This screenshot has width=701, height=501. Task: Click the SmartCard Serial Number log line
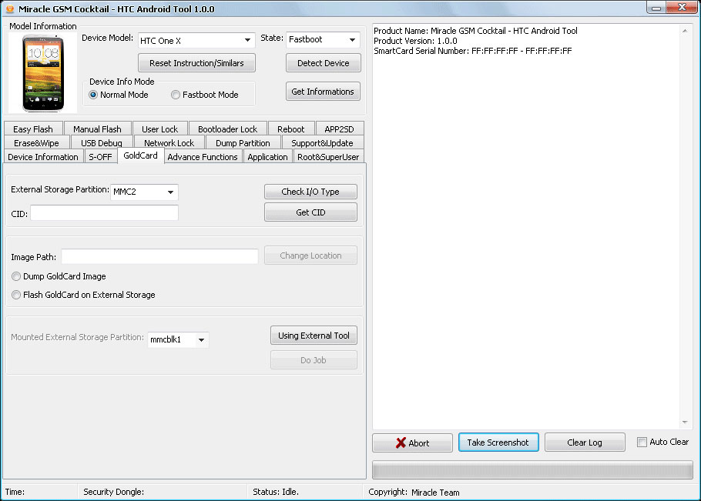pos(472,51)
